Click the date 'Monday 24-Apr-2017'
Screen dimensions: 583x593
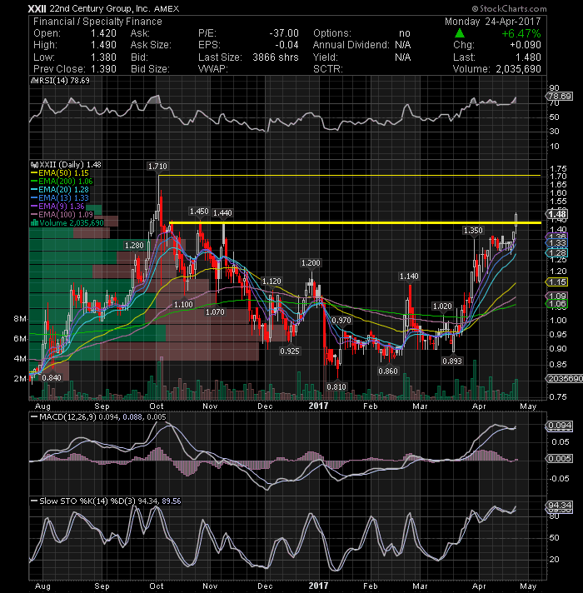(x=493, y=22)
